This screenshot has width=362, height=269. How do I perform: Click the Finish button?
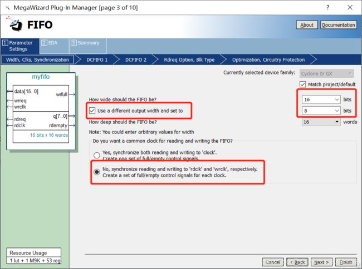(346, 262)
